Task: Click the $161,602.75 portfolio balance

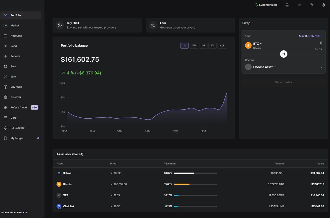Action: pyautogui.click(x=80, y=60)
